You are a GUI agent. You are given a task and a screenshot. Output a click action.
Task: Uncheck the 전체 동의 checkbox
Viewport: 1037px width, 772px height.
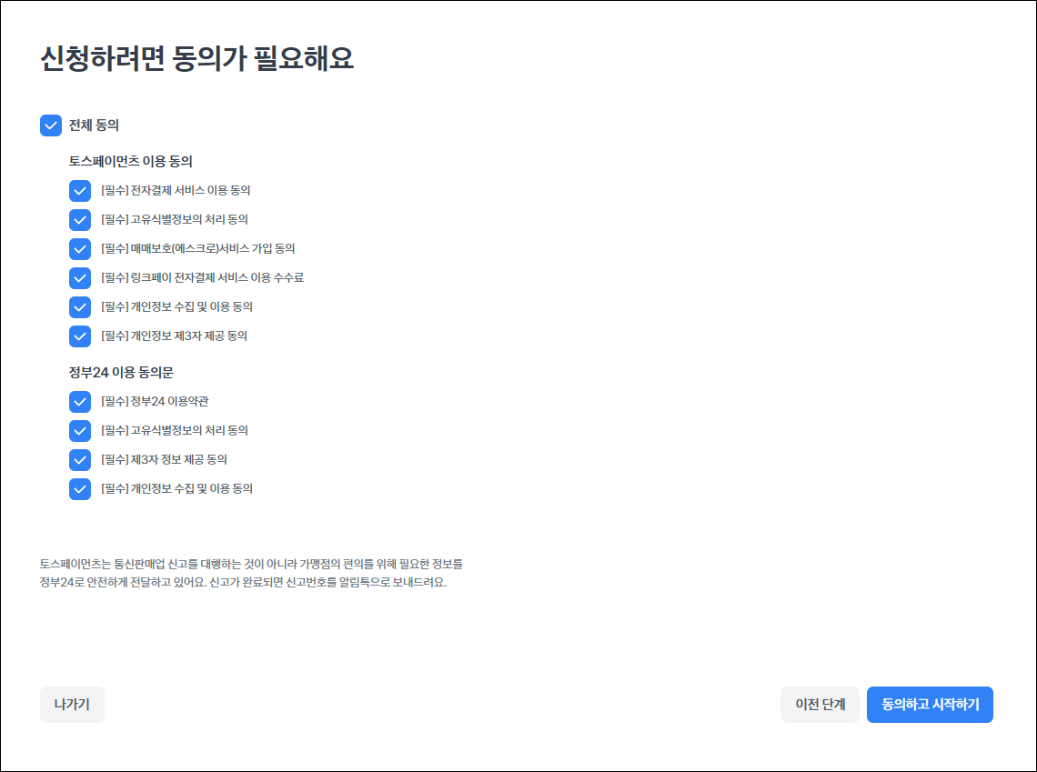click(x=51, y=125)
